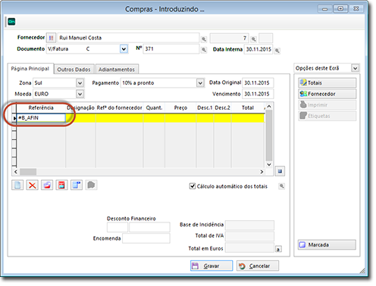Image resolution: width=376 pixels, height=286 pixels.
Task: Click the Total em Euros field
Action: [249, 248]
